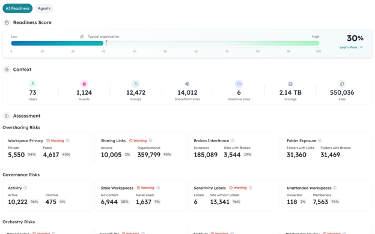Image resolution: width=375 pixels, height=234 pixels.
Task: Click the Governance Risks heading
Action: [x=21, y=175]
